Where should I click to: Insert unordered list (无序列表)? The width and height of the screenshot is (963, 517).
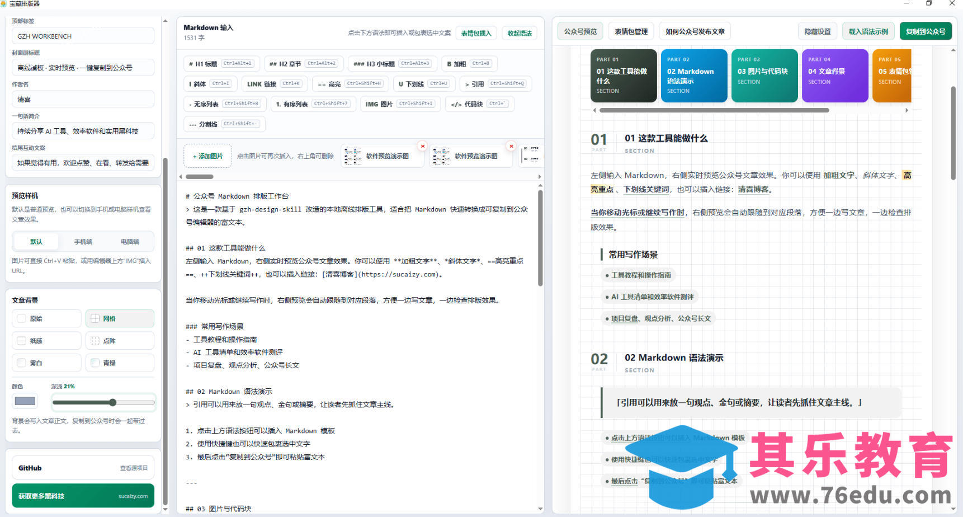224,104
